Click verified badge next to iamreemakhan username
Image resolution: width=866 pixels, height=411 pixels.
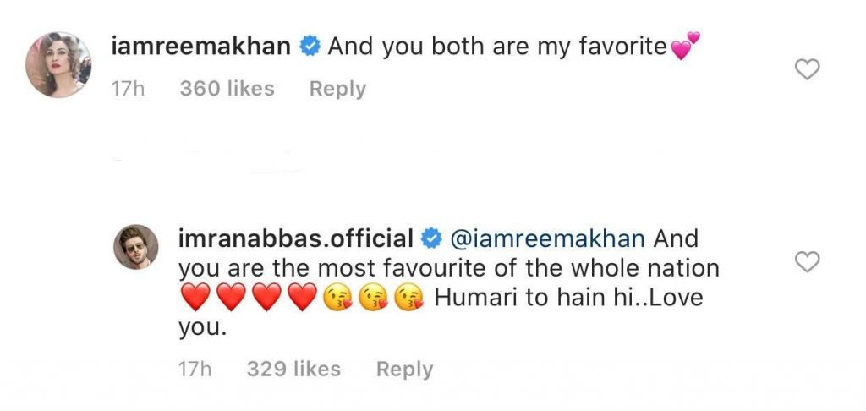(310, 47)
